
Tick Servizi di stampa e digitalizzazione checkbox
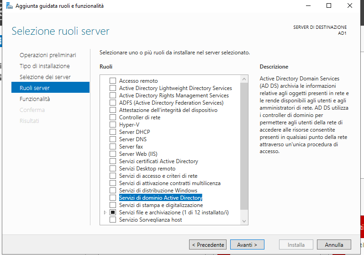click(x=113, y=205)
